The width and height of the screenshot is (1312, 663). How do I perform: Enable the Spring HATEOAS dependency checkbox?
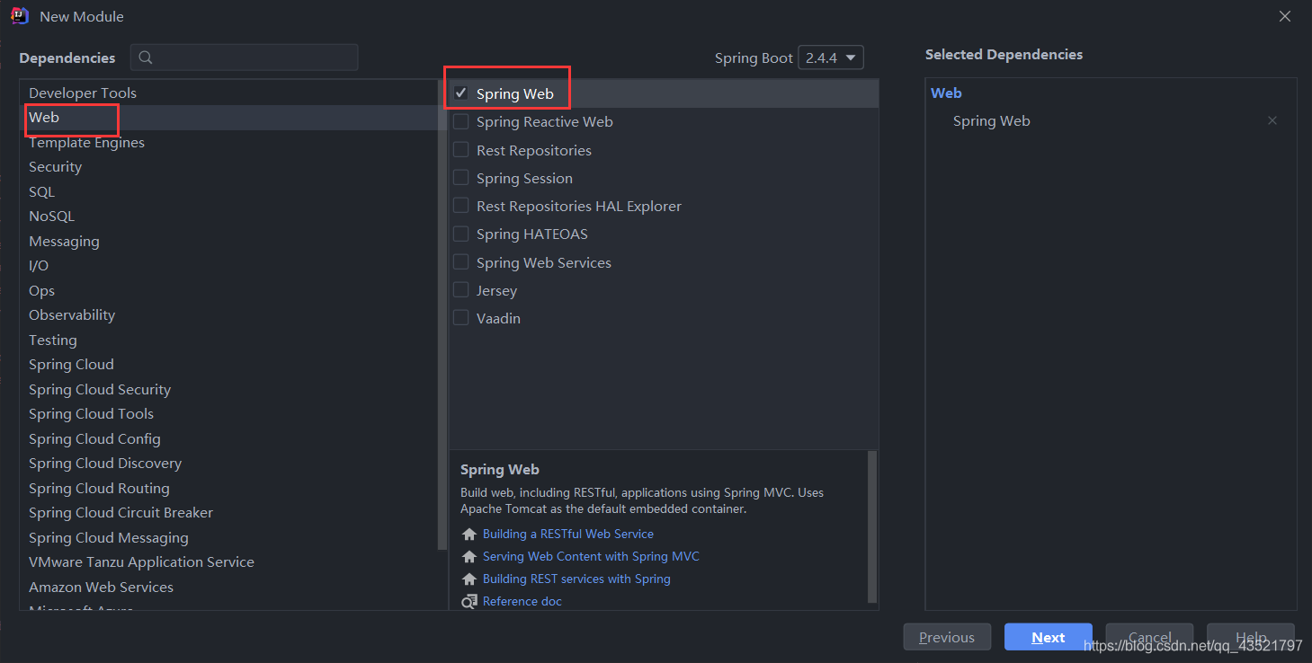(461, 234)
